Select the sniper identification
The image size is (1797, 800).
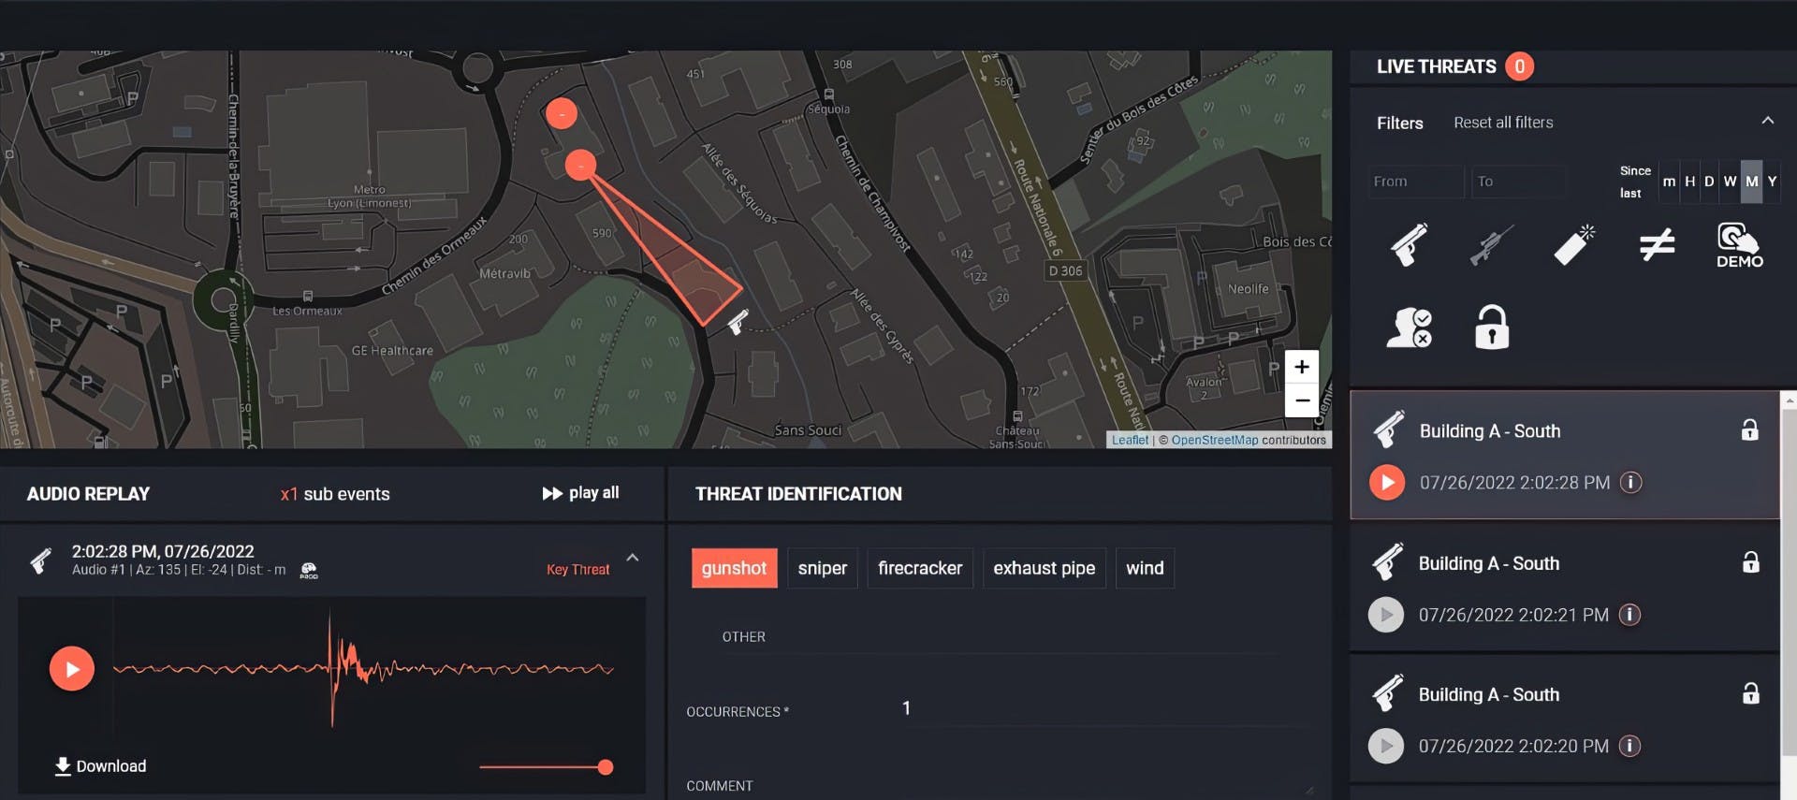click(822, 568)
